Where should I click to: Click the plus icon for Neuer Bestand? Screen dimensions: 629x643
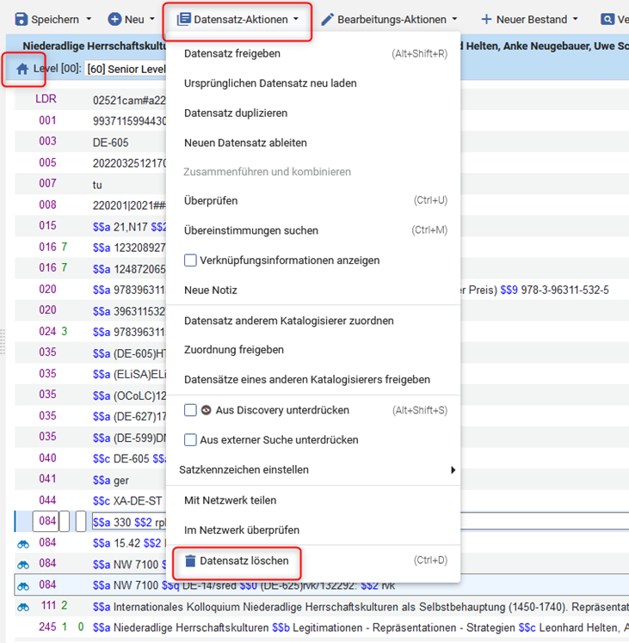click(x=486, y=19)
